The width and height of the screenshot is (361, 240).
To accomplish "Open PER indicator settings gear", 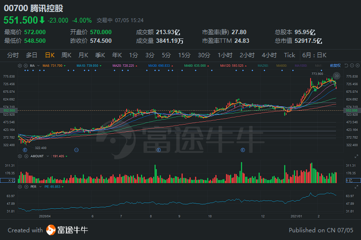I will coord(20,187).
